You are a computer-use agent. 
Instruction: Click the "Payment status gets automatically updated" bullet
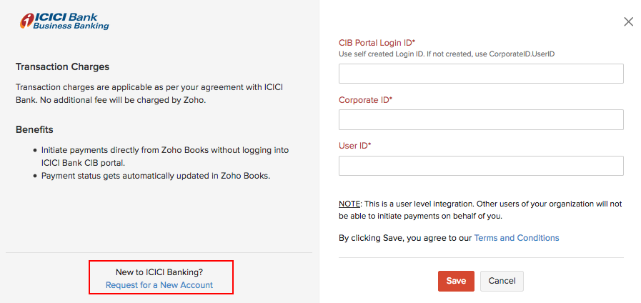point(156,176)
